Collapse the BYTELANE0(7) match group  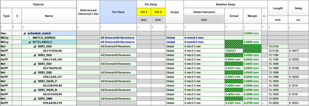(30, 42)
